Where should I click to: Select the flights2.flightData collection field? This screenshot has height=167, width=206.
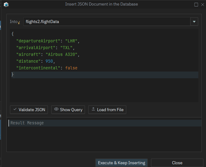tap(107, 21)
